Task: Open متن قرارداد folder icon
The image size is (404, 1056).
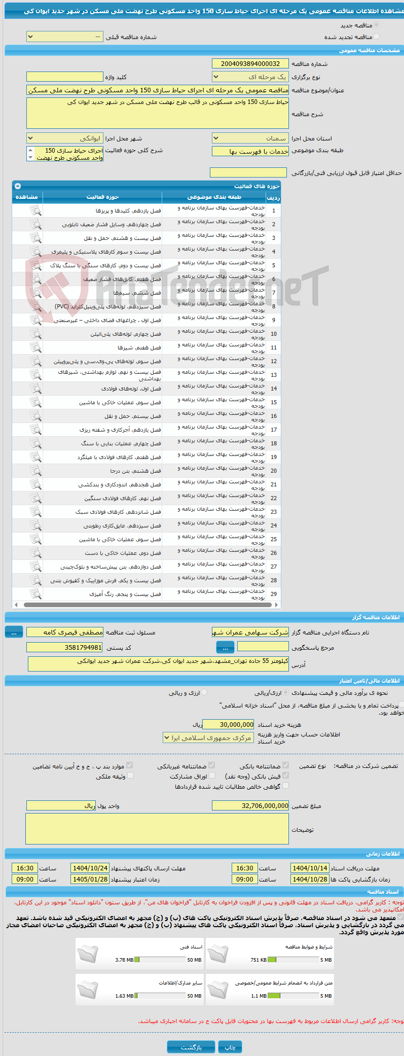Action: coord(217,990)
